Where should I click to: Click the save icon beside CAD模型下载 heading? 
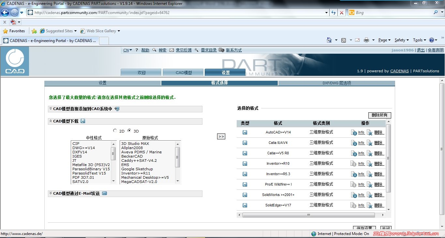click(x=83, y=121)
